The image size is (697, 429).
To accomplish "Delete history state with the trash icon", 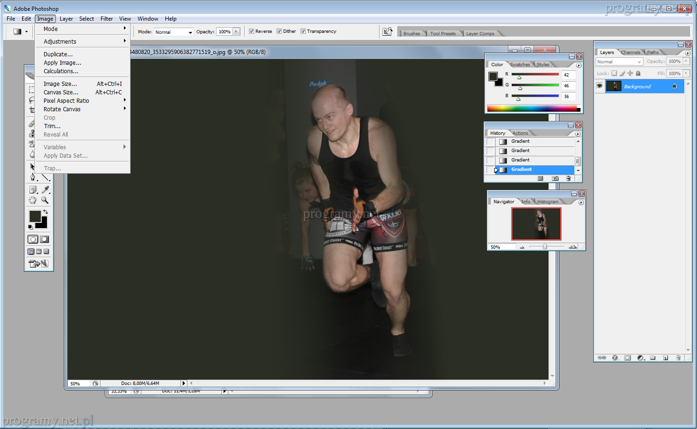I will pyautogui.click(x=568, y=179).
